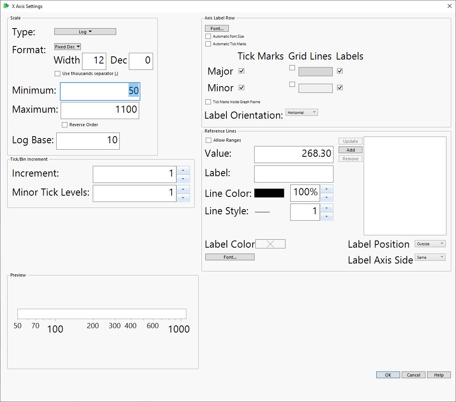Open the Label Position dropdown showing Outside
Image resolution: width=456 pixels, height=402 pixels.
430,244
